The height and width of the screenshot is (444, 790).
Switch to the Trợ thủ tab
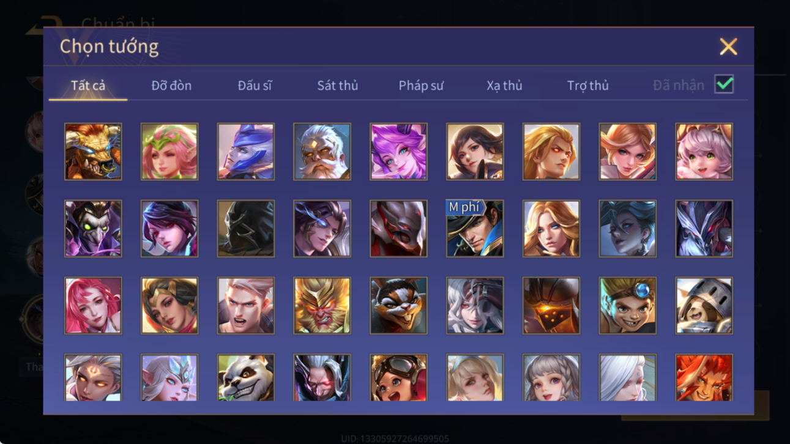click(587, 86)
